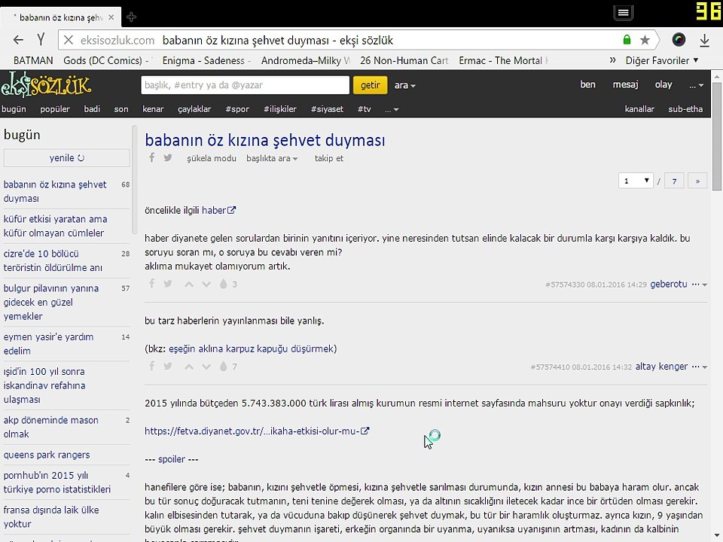Expand the Diğer Favoriler folder
The width and height of the screenshot is (723, 542).
[662, 60]
